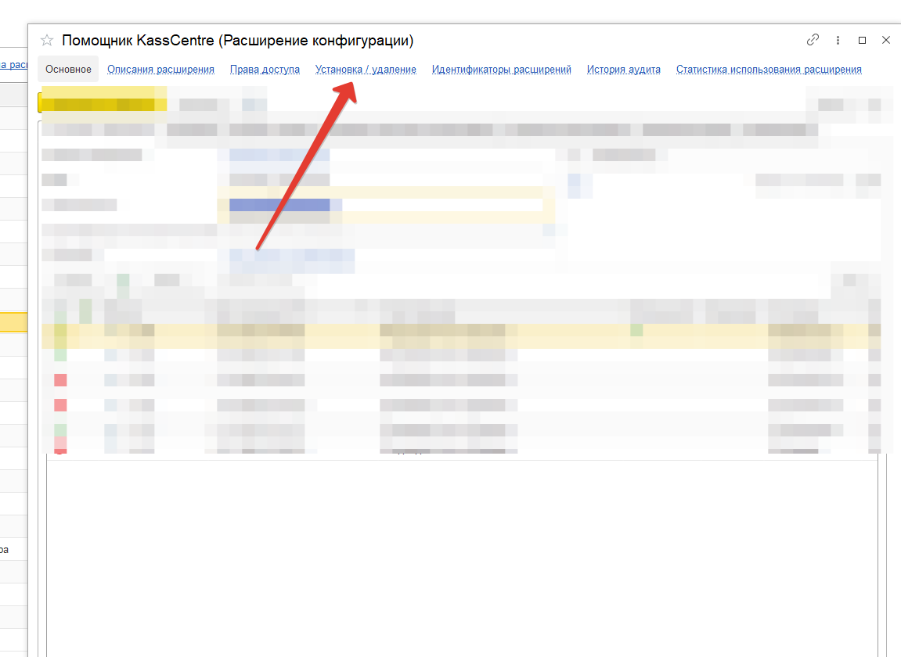Go to the Права доступа section
Screen dimensions: 901x657
click(265, 70)
